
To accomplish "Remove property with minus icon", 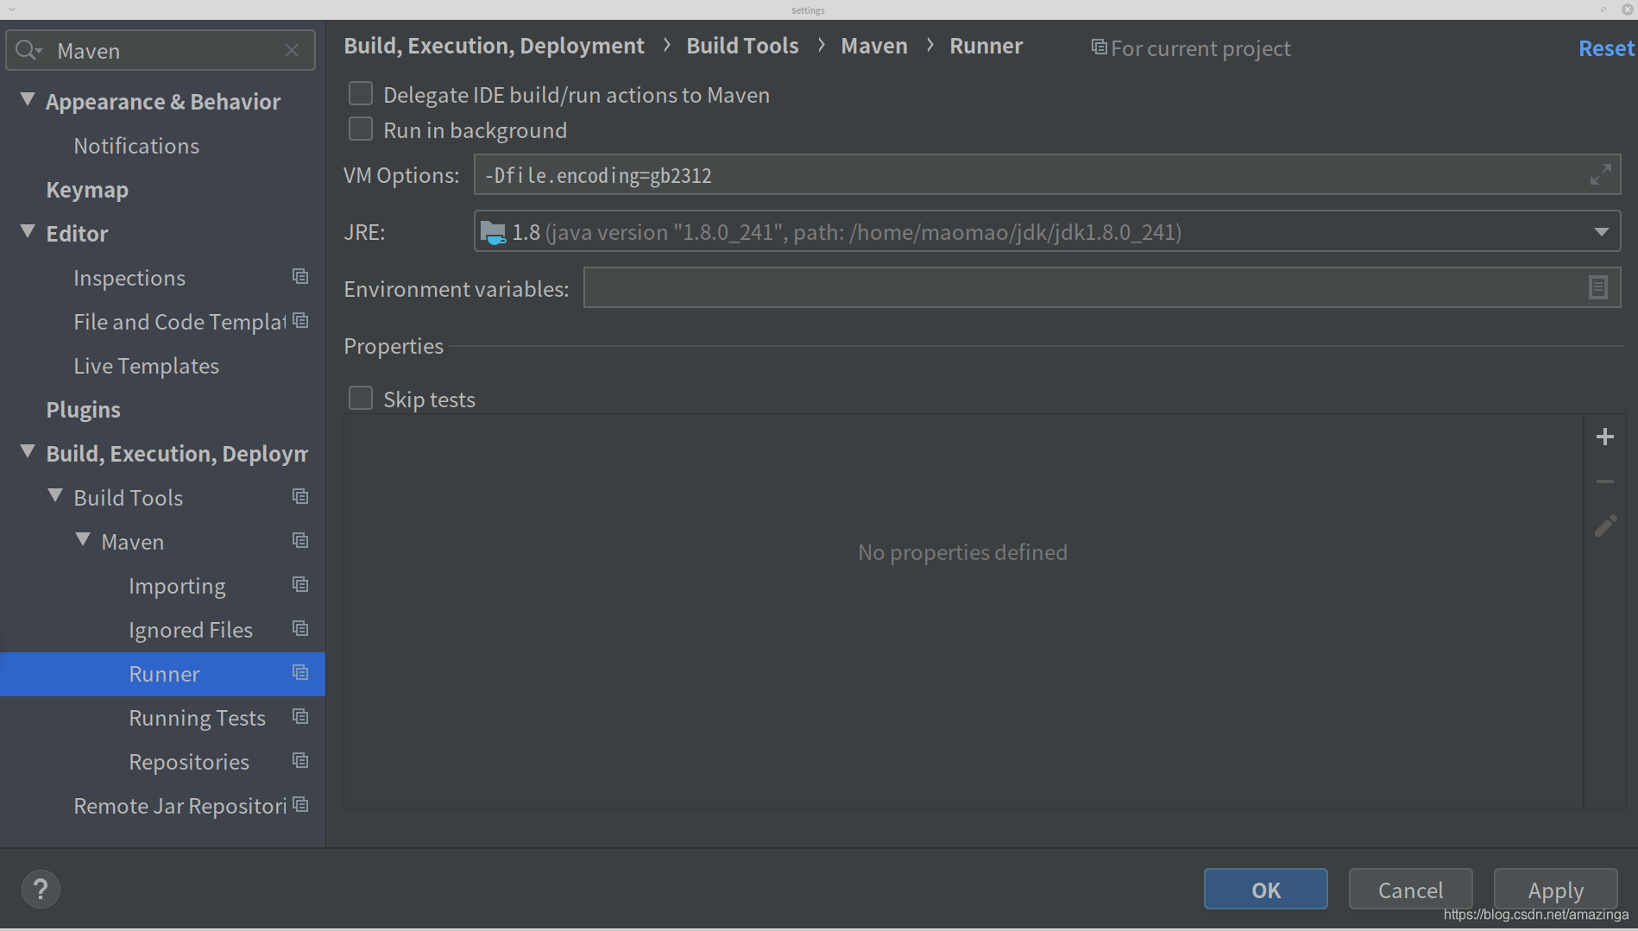I will tap(1605, 481).
